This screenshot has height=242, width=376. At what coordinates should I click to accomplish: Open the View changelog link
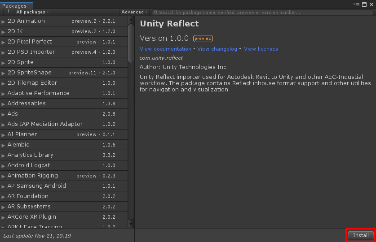(217, 49)
